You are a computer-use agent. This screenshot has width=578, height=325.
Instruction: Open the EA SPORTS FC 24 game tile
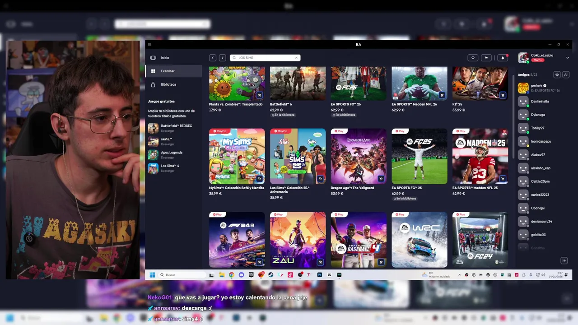click(x=480, y=240)
